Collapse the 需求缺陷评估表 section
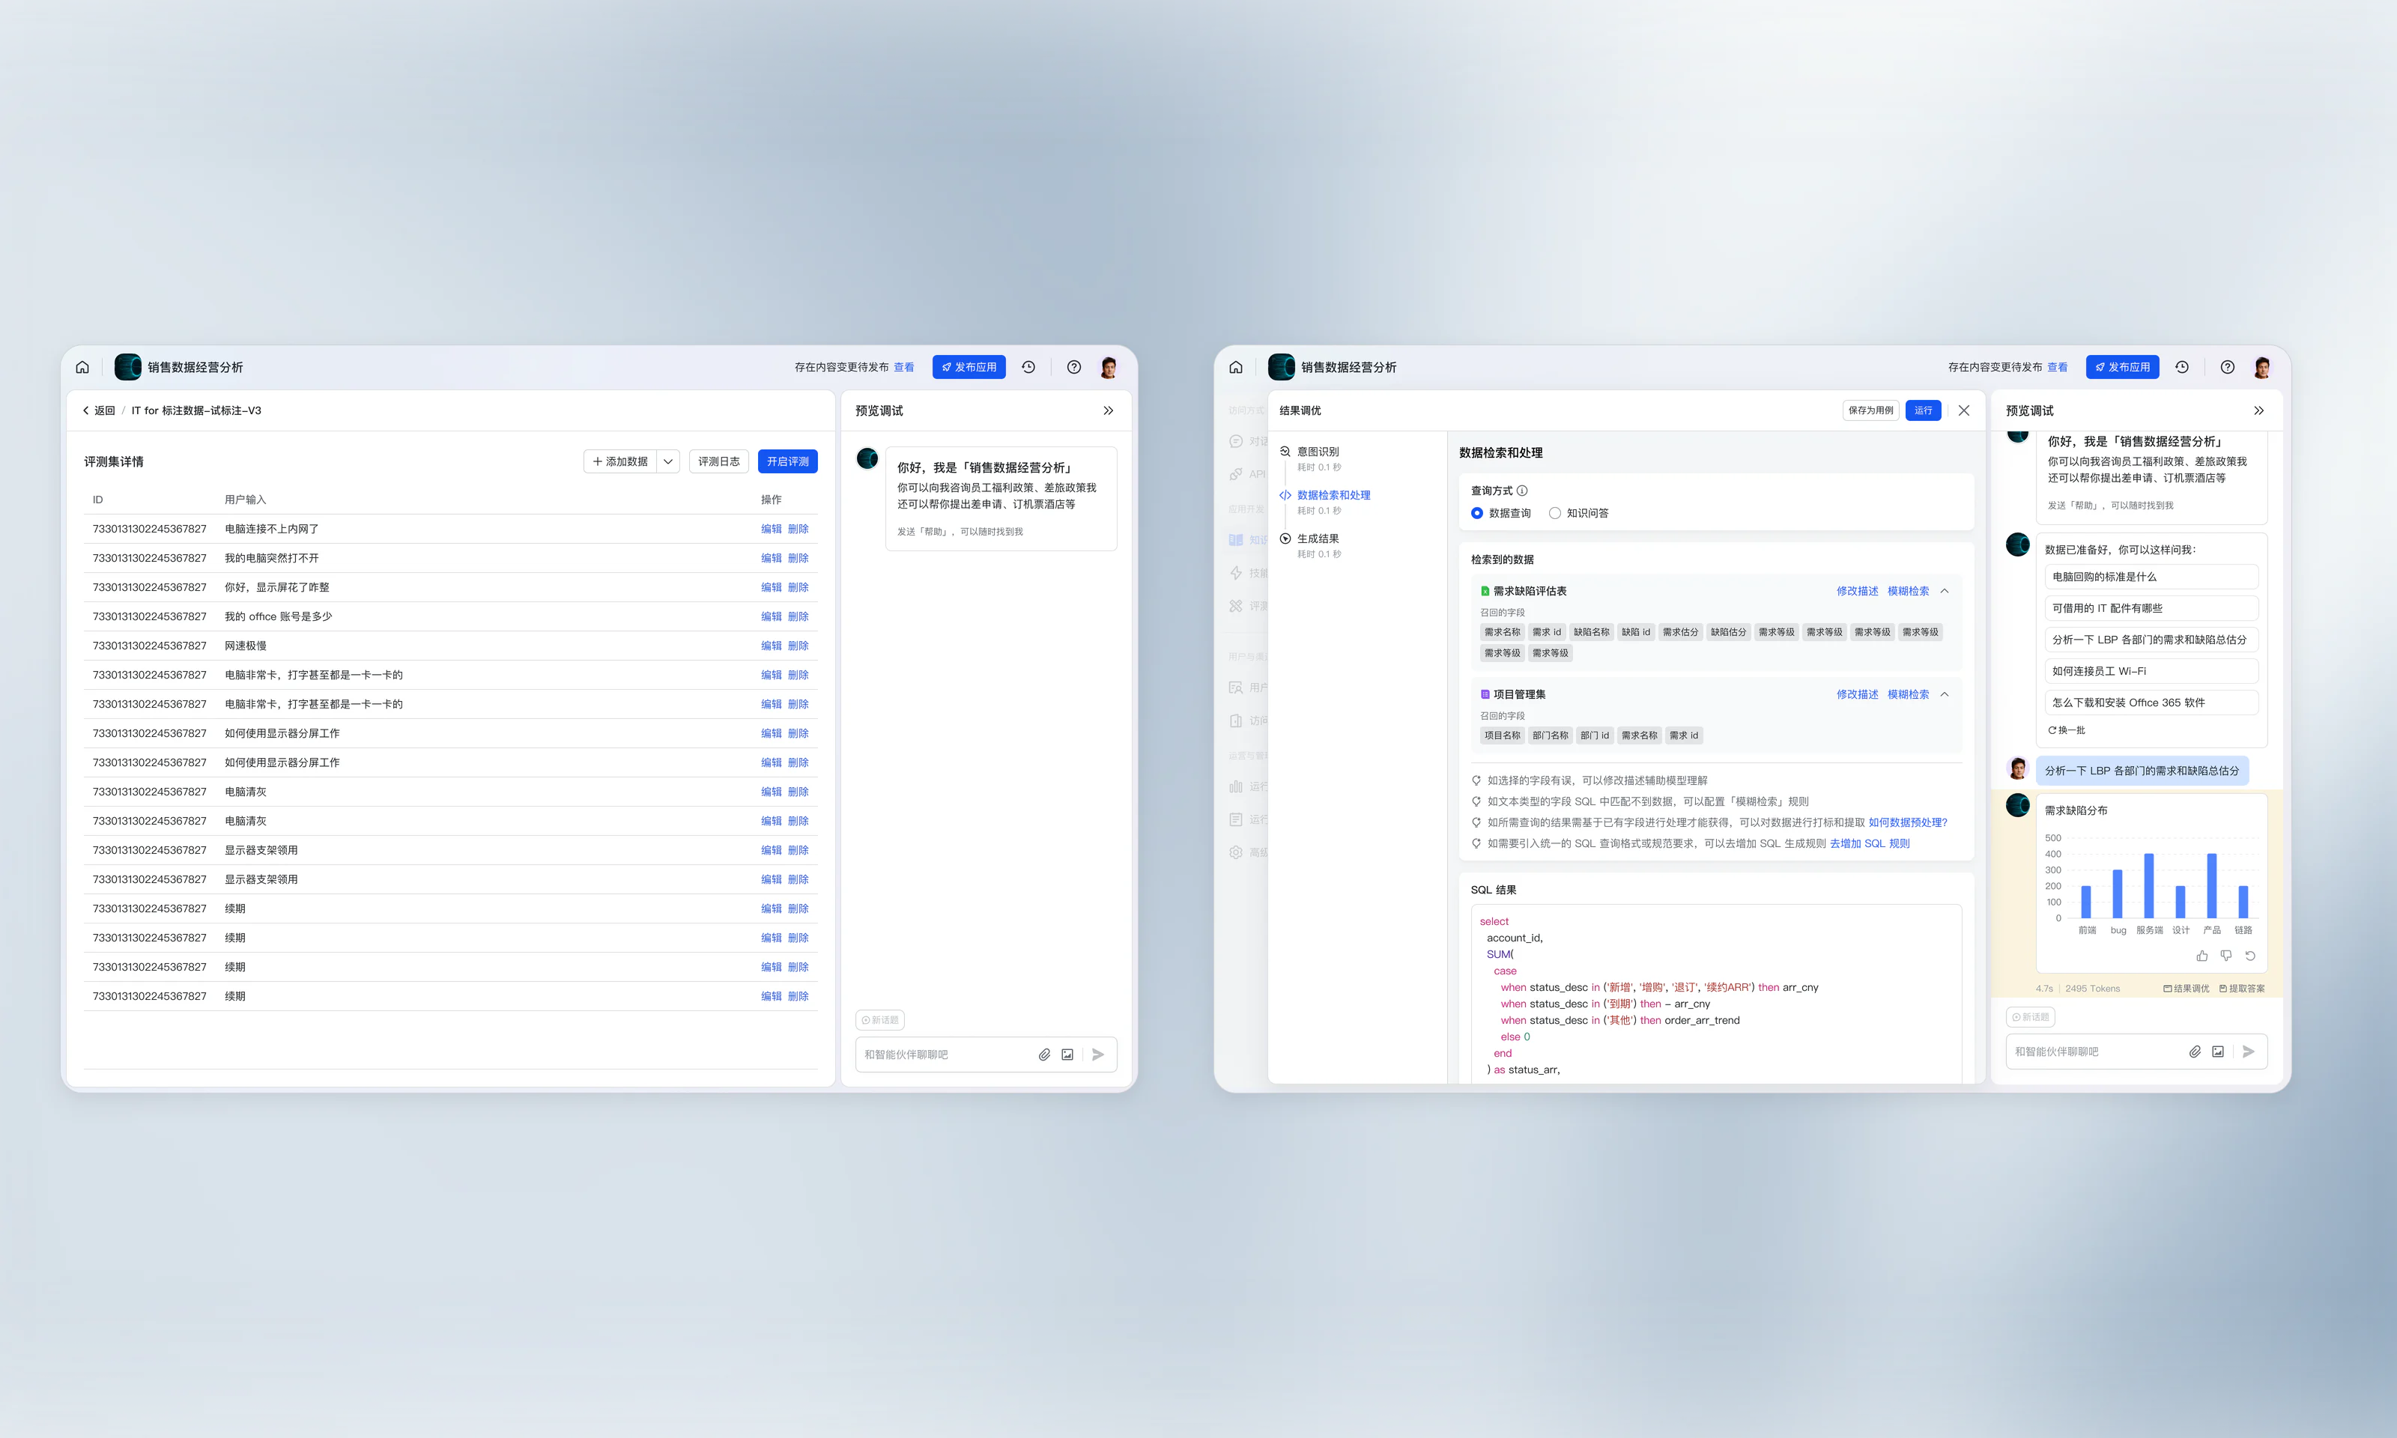This screenshot has width=2397, height=1438. pyautogui.click(x=1945, y=591)
